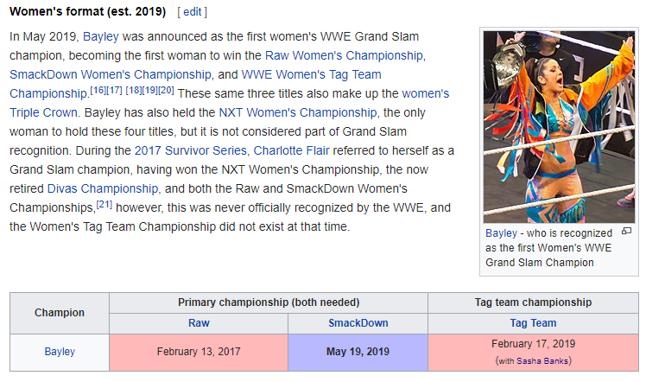The width and height of the screenshot is (646, 382).
Task: Click the edit link beside section heading
Action: pos(192,12)
